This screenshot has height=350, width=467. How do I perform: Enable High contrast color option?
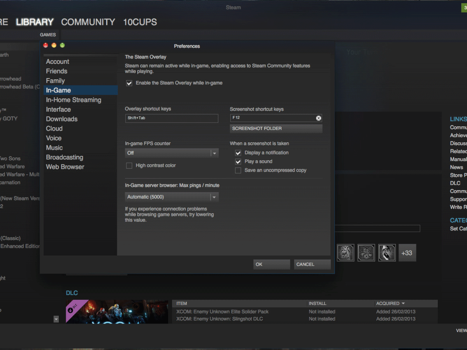(x=129, y=166)
